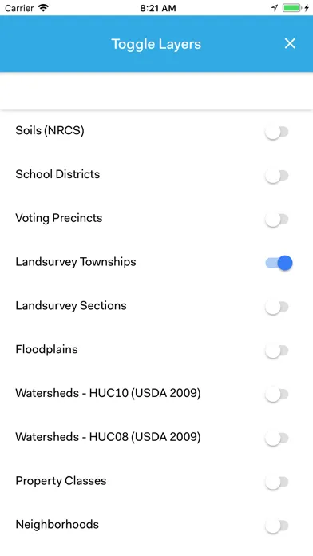Click the Toggle Layers header title
The width and height of the screenshot is (313, 556).
coord(156,44)
